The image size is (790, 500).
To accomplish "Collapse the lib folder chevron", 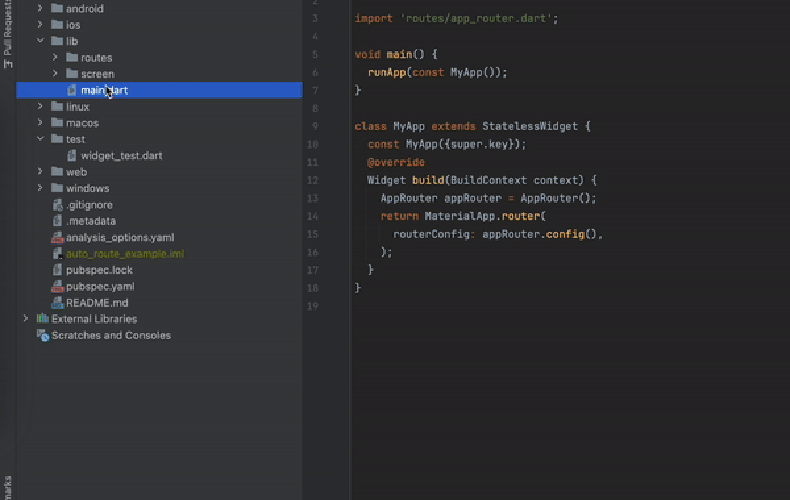I will (x=40, y=41).
